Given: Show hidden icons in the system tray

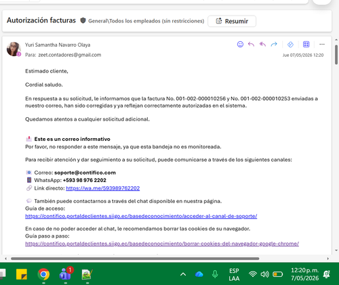Looking at the screenshot, I should [x=183, y=274].
